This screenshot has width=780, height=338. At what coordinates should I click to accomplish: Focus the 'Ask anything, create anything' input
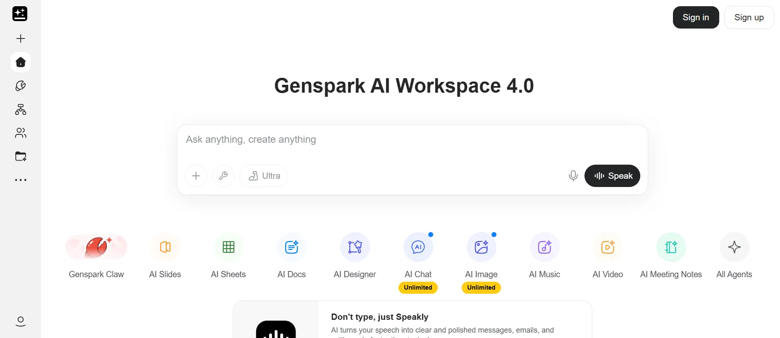[412, 140]
